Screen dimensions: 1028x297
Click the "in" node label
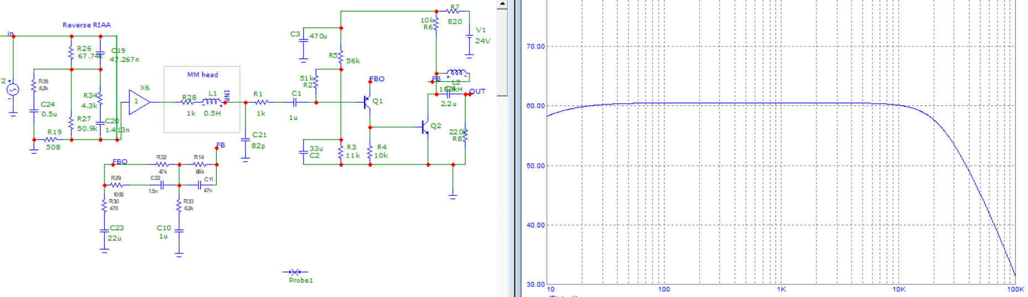click(x=10, y=34)
